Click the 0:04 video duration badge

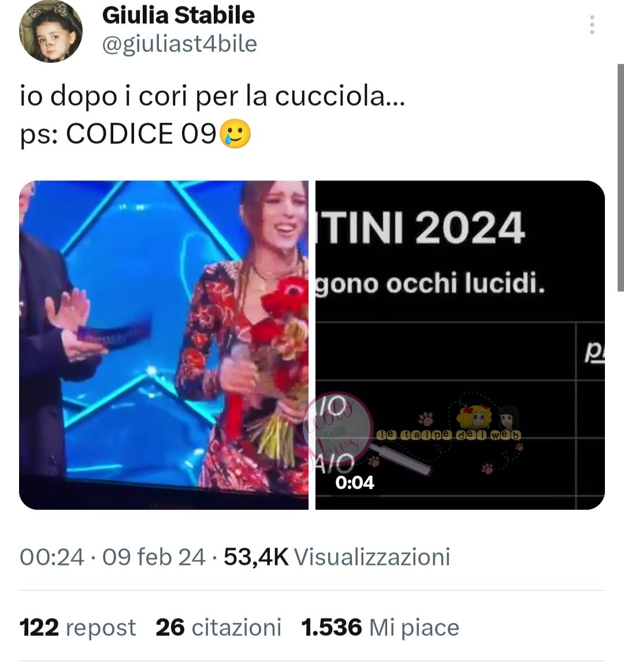(355, 482)
